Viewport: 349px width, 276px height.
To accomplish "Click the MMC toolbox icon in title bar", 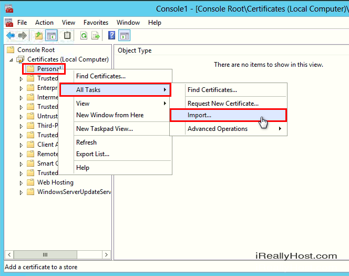I will click(x=9, y=9).
